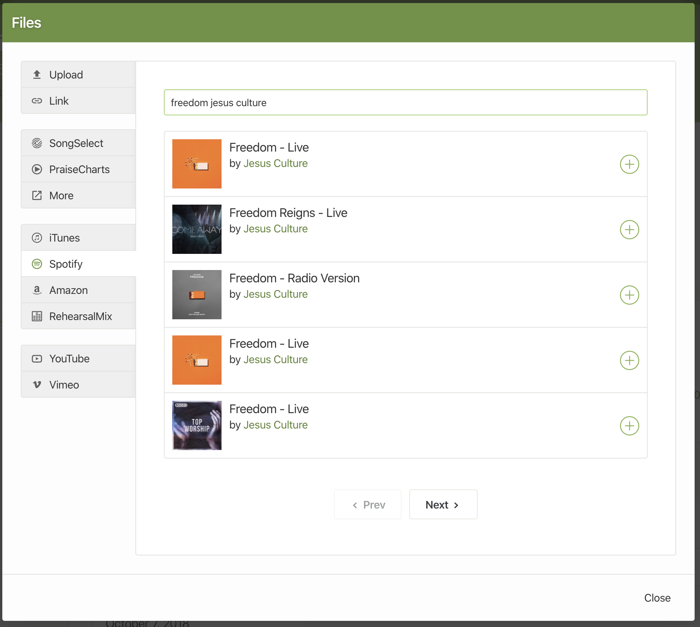Add the first Freedom - Live result
The height and width of the screenshot is (627, 700).
629,164
